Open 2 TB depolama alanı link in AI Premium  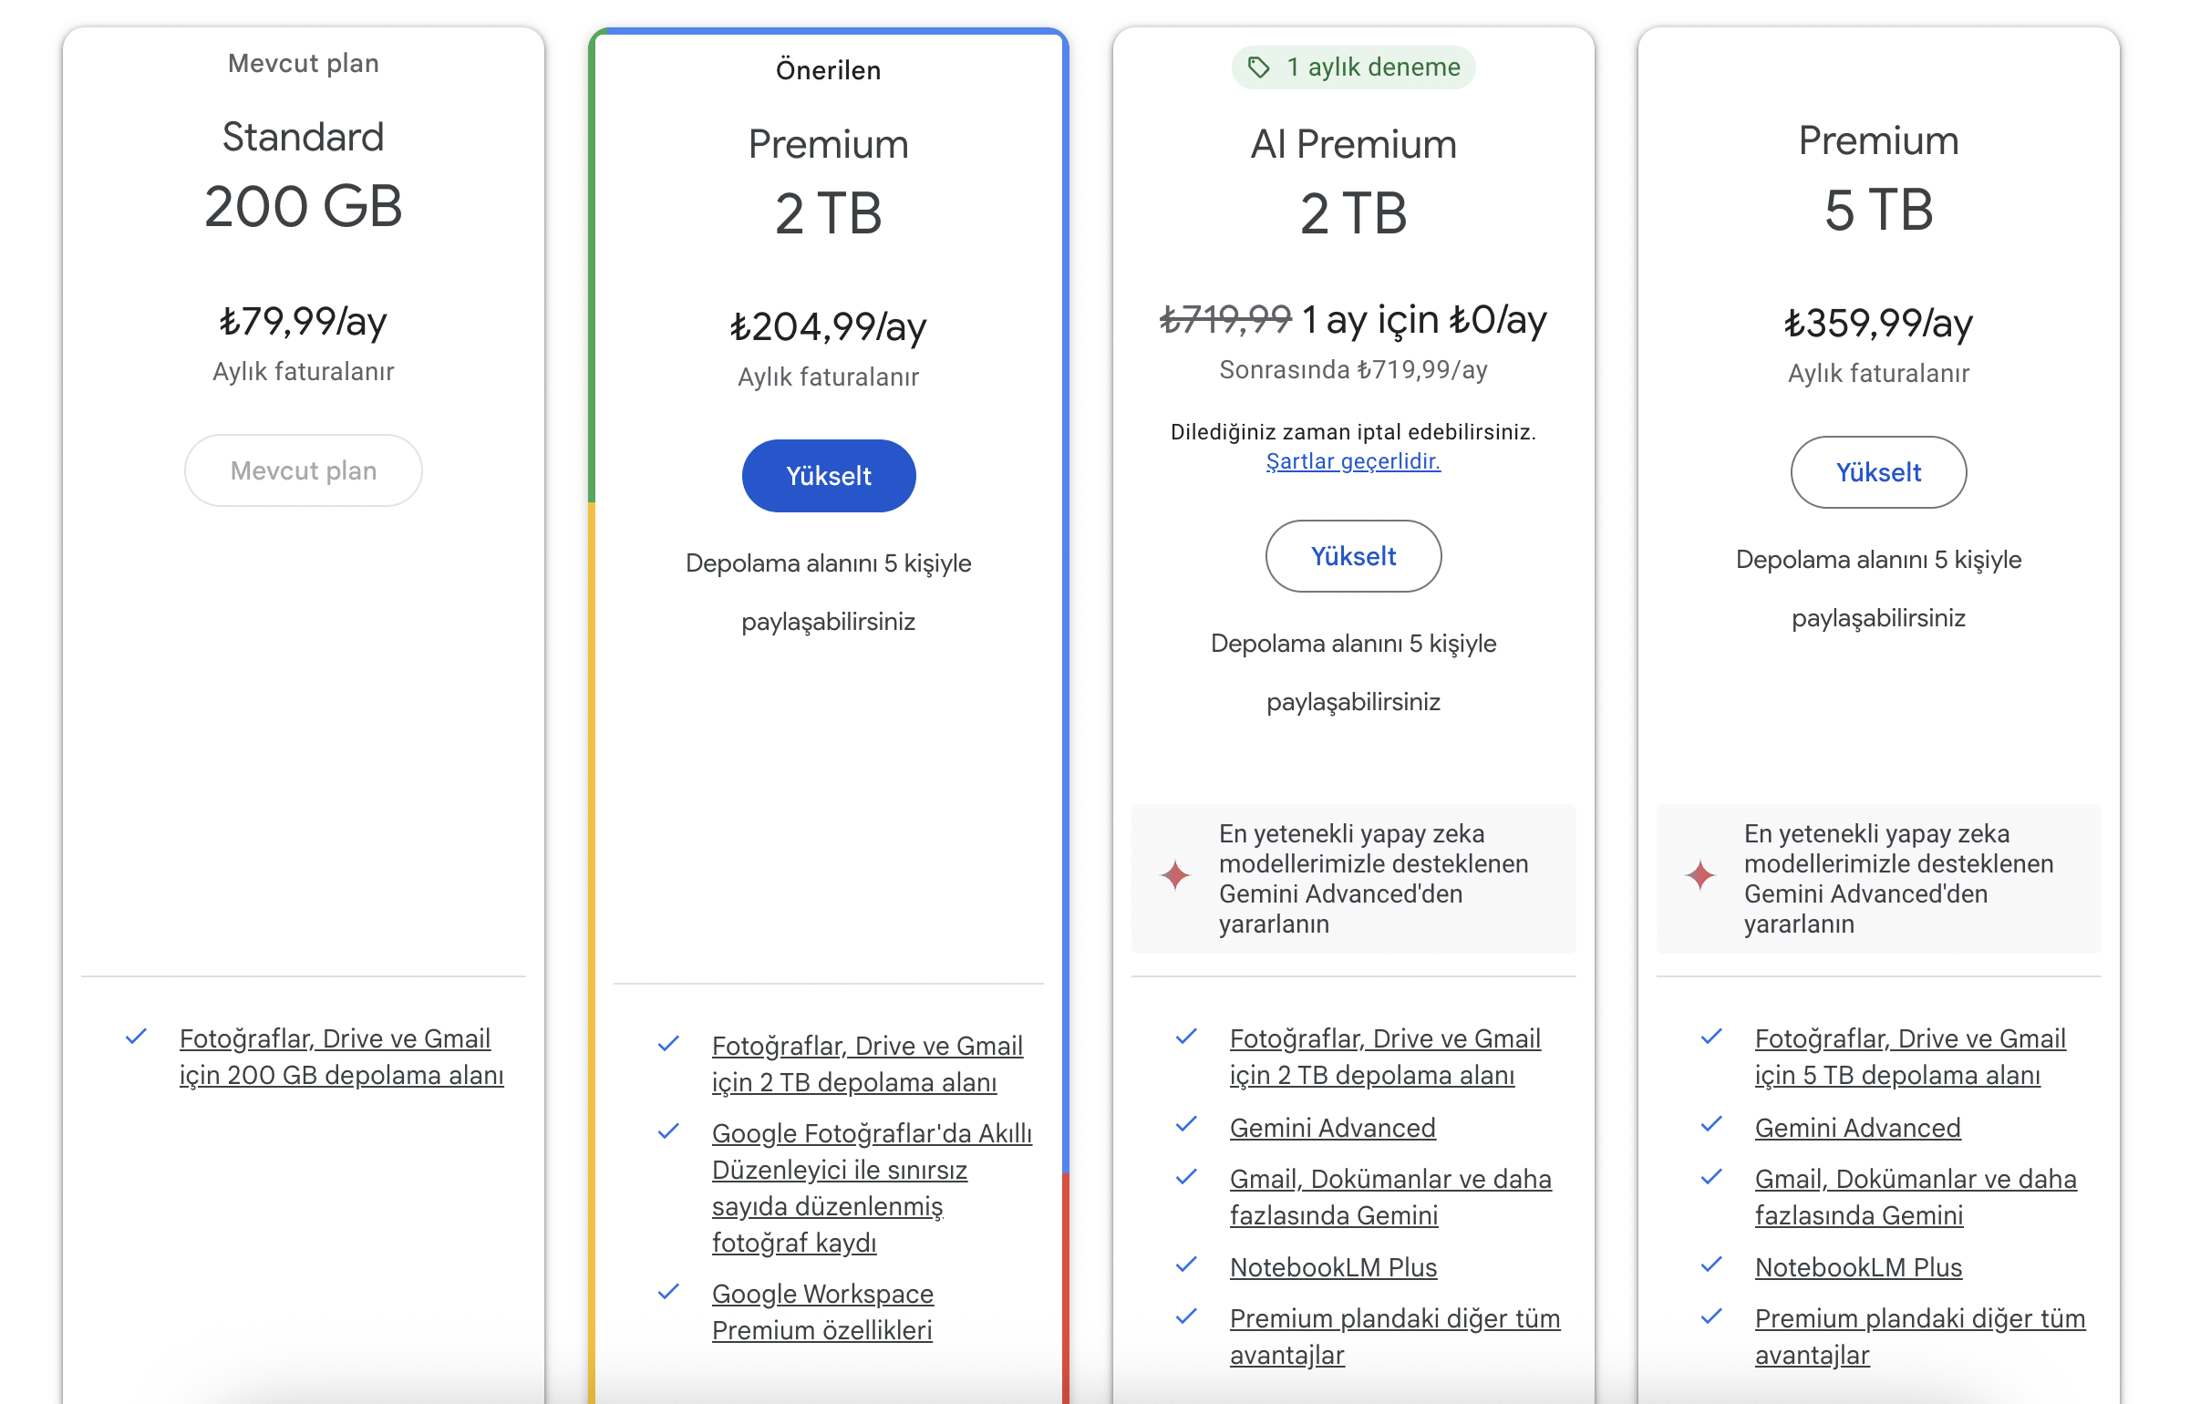coord(1385,1057)
